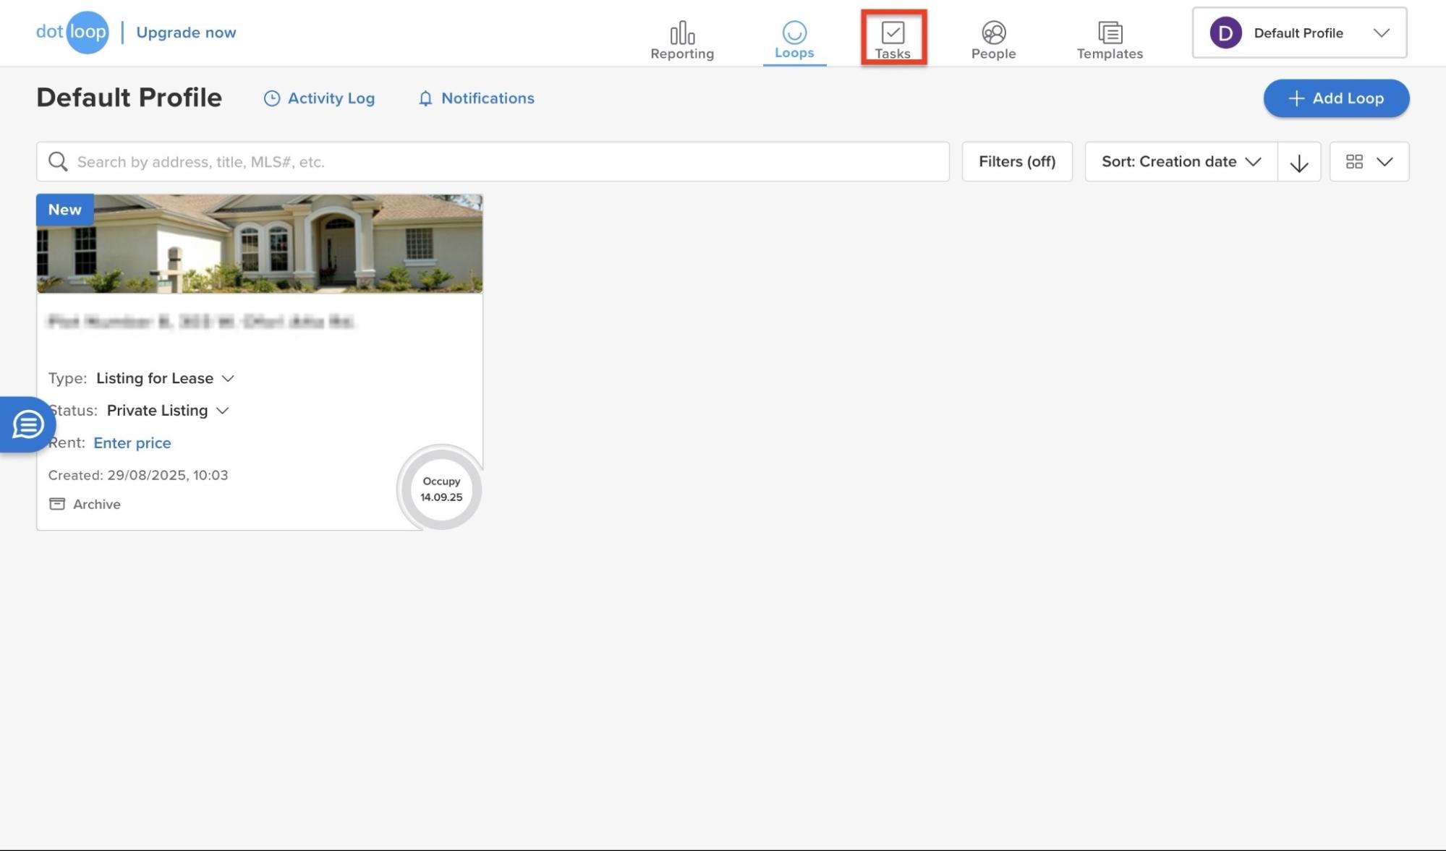This screenshot has width=1446, height=851.
Task: Open the chat bubble widget
Action: (x=26, y=424)
